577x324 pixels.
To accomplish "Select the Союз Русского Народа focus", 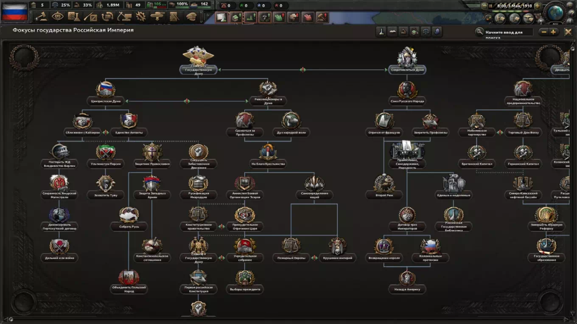I will (407, 101).
